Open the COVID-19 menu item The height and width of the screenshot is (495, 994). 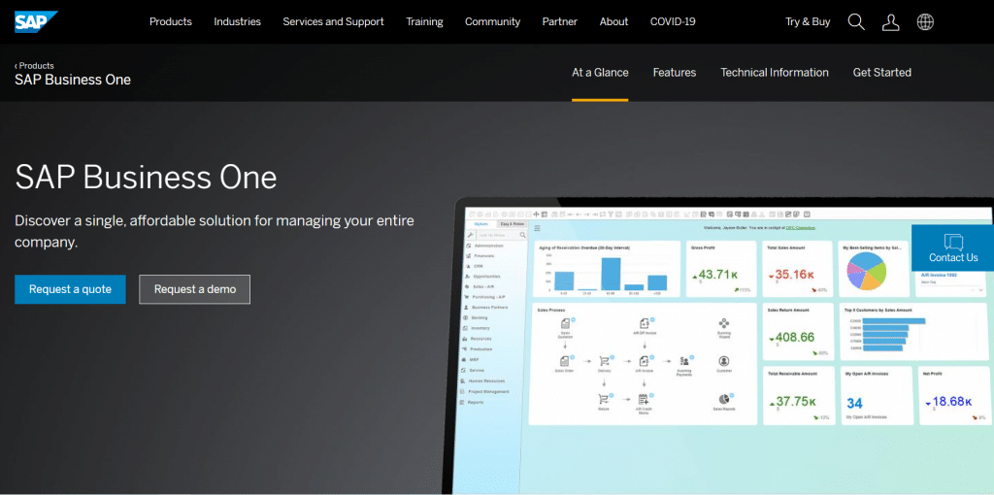(x=673, y=21)
